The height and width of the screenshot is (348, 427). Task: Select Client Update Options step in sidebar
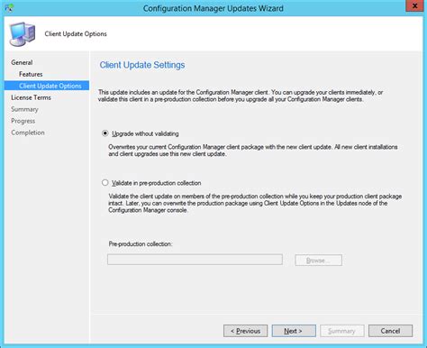[47, 86]
